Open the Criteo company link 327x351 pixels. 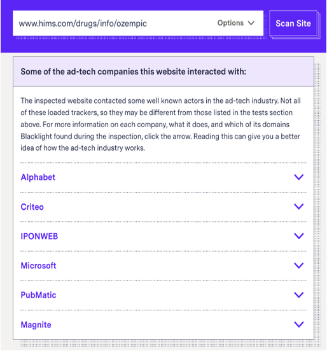(32, 207)
